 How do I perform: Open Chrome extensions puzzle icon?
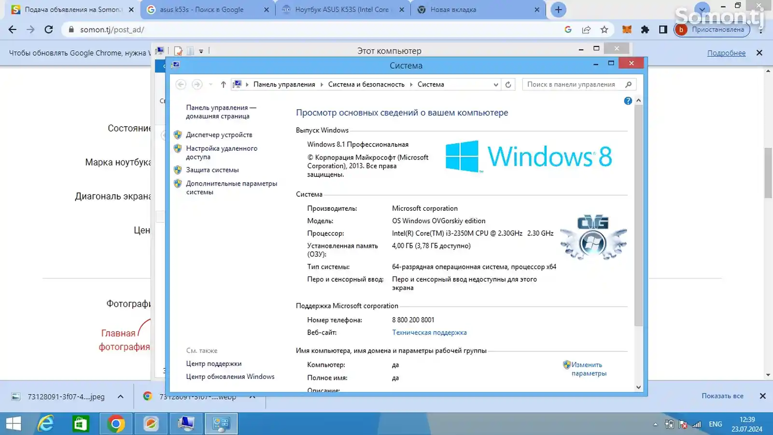[x=645, y=29]
